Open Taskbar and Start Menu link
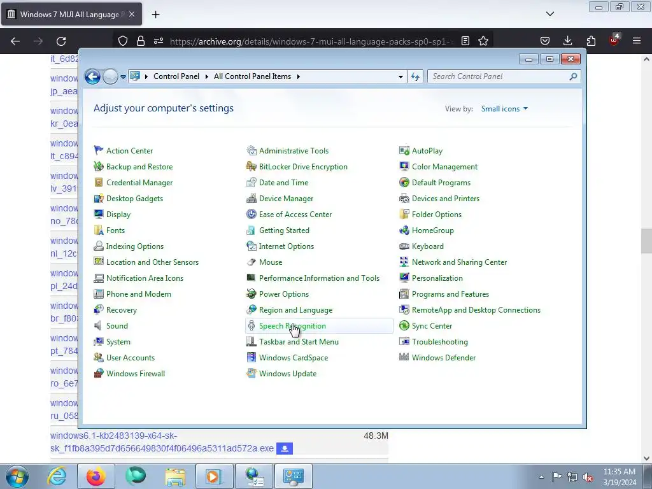 (x=299, y=342)
